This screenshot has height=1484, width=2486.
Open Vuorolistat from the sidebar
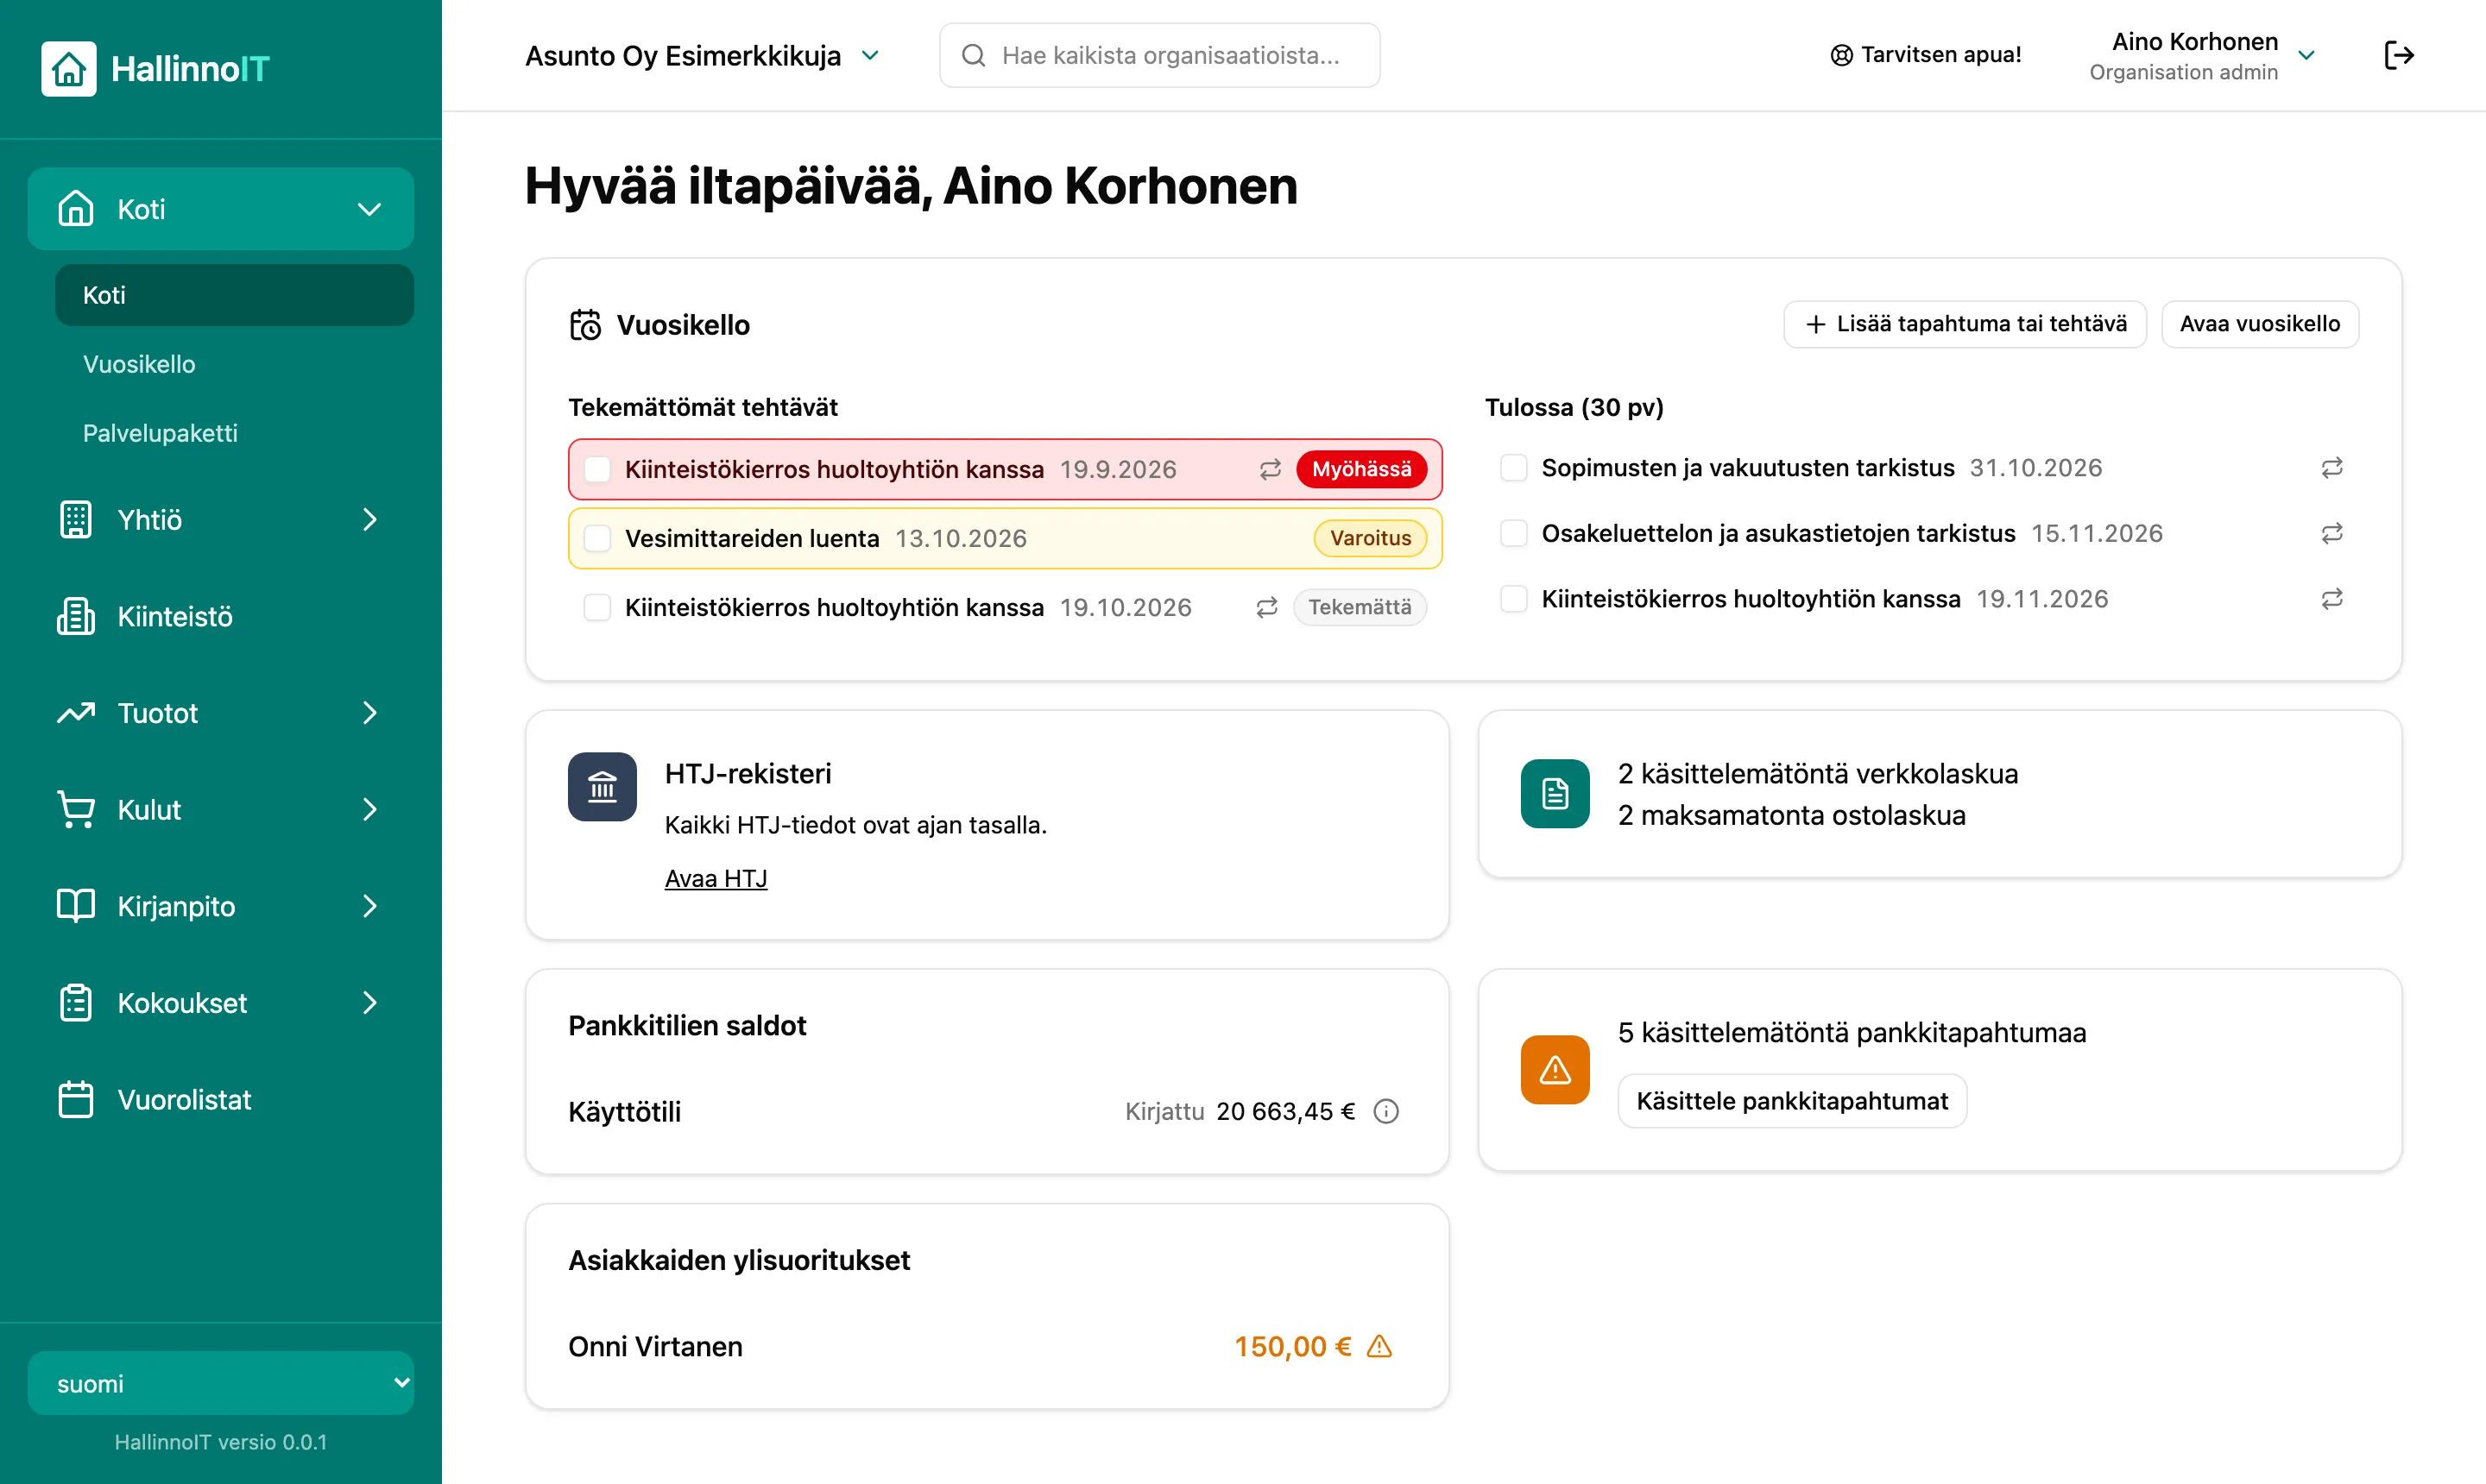pyautogui.click(x=221, y=1099)
